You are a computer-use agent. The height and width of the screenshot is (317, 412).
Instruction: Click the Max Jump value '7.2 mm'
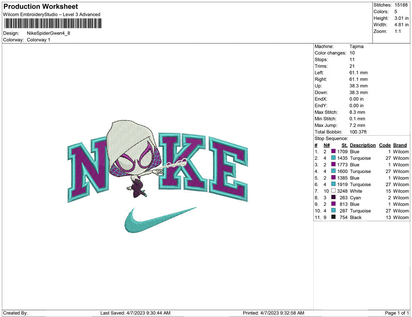pos(357,125)
